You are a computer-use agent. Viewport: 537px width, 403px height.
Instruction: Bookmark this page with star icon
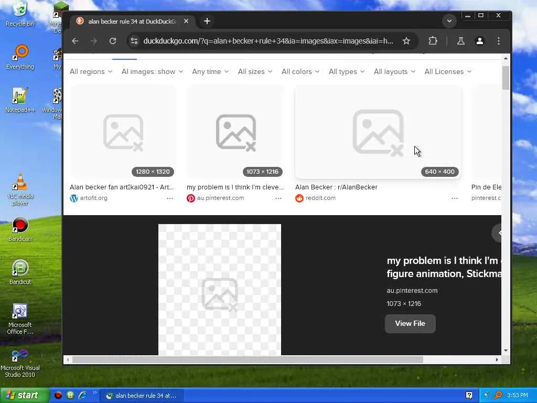406,41
